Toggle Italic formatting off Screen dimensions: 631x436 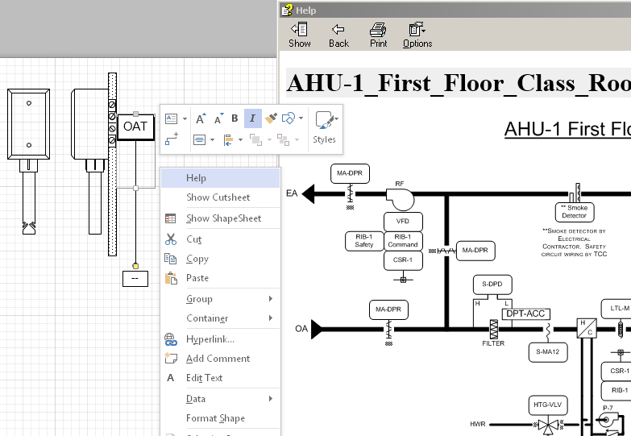[253, 118]
